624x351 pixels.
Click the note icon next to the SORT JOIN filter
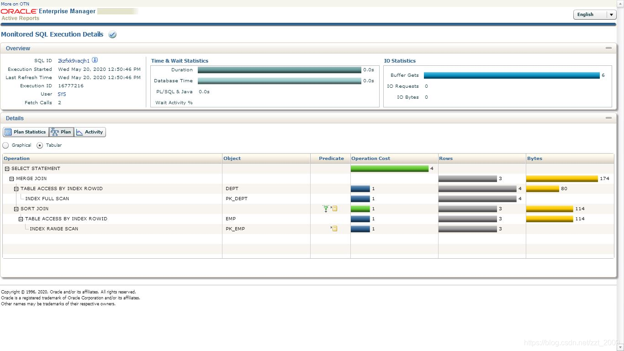(x=334, y=208)
